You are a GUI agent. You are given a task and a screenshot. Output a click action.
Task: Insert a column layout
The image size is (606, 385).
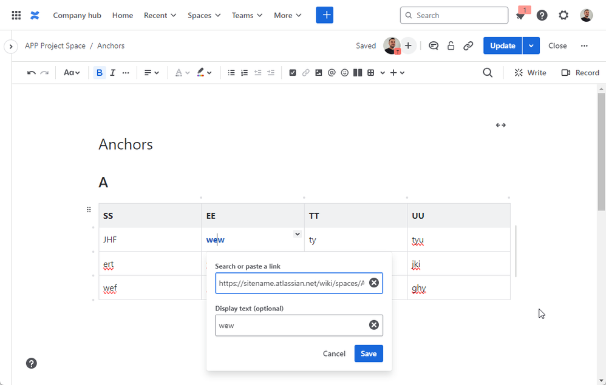click(x=358, y=73)
